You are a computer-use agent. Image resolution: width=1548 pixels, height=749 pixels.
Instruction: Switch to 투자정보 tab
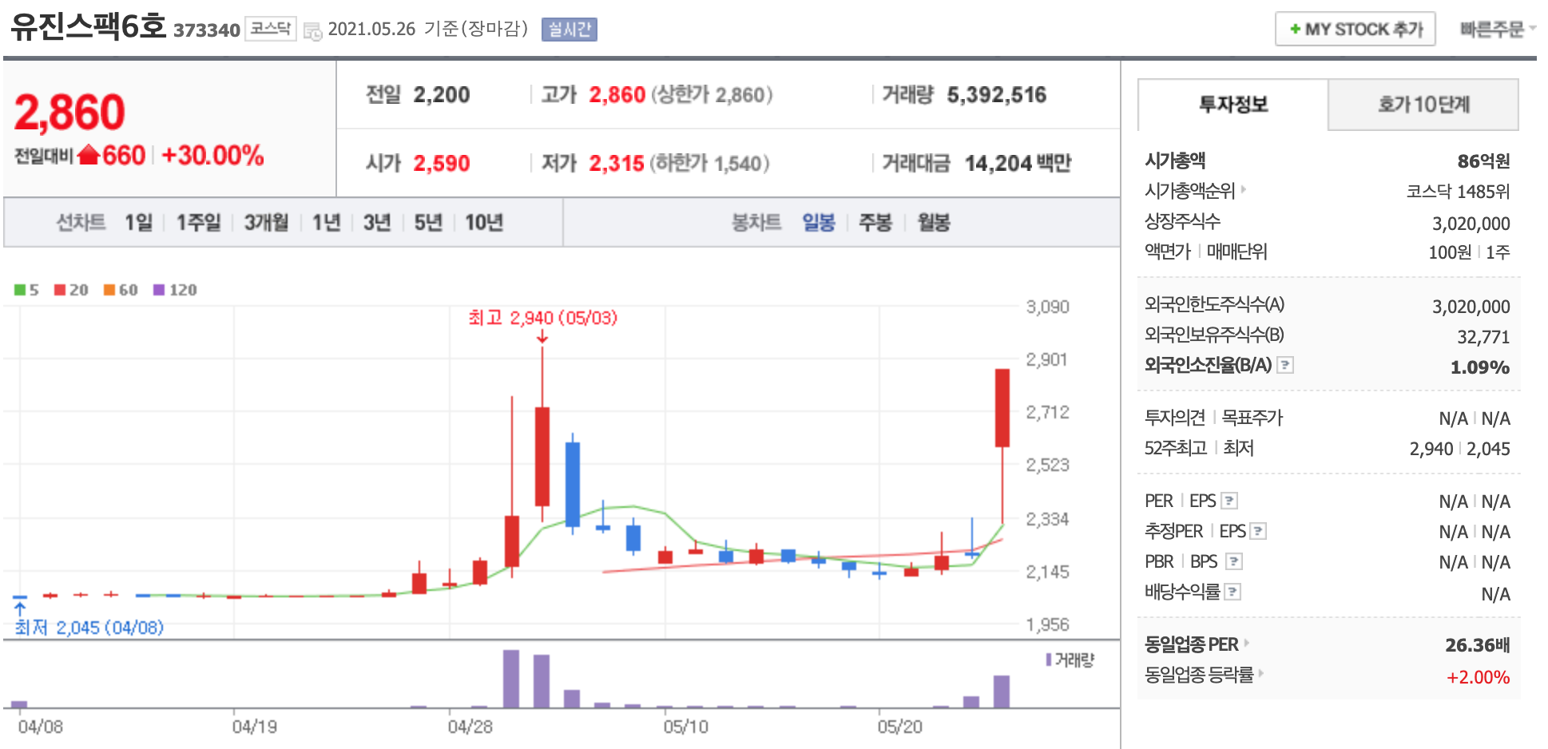pos(1232,105)
